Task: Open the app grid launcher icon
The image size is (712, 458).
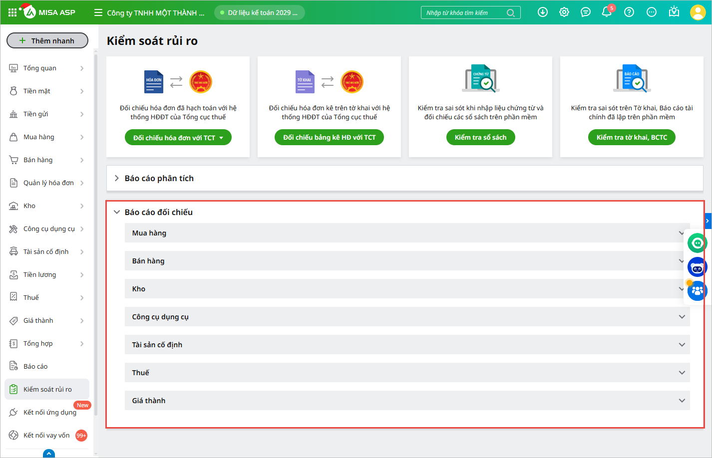Action: [x=12, y=12]
